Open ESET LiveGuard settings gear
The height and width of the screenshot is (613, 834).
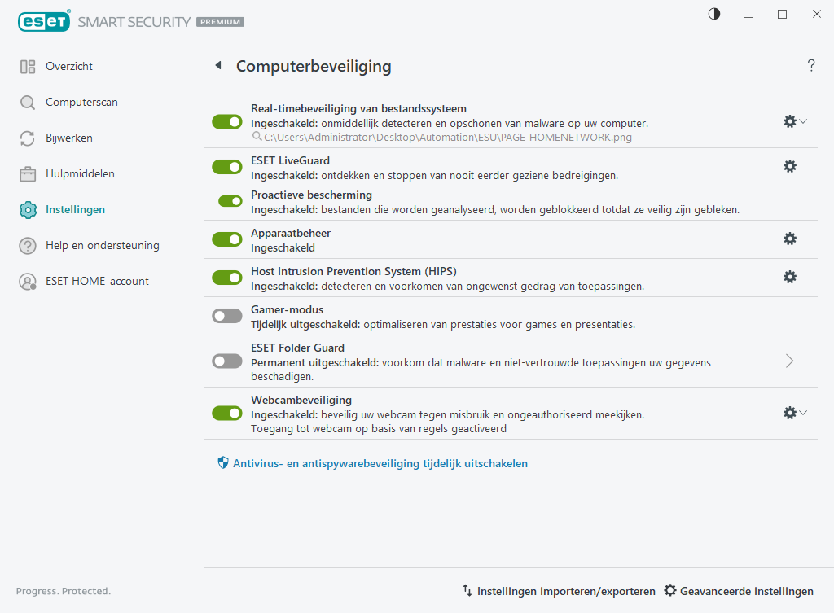point(789,166)
